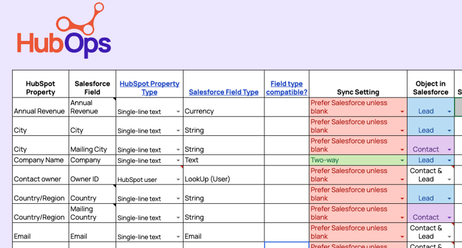The width and height of the screenshot is (462, 248).
Task: Open the Salesforce Field Type header link
Action: [224, 92]
